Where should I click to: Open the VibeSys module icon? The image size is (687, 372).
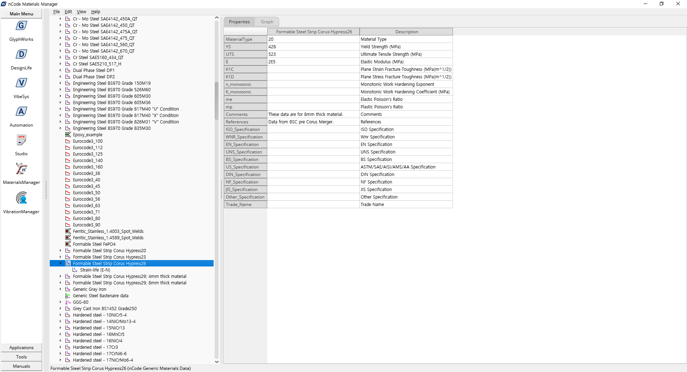21,83
